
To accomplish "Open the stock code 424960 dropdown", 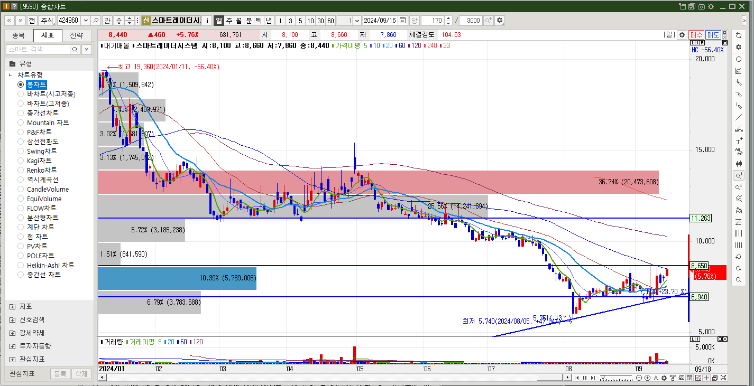I will pos(86,21).
